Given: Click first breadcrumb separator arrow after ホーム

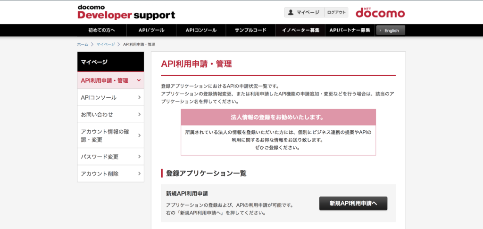Looking at the screenshot, I should (x=92, y=45).
